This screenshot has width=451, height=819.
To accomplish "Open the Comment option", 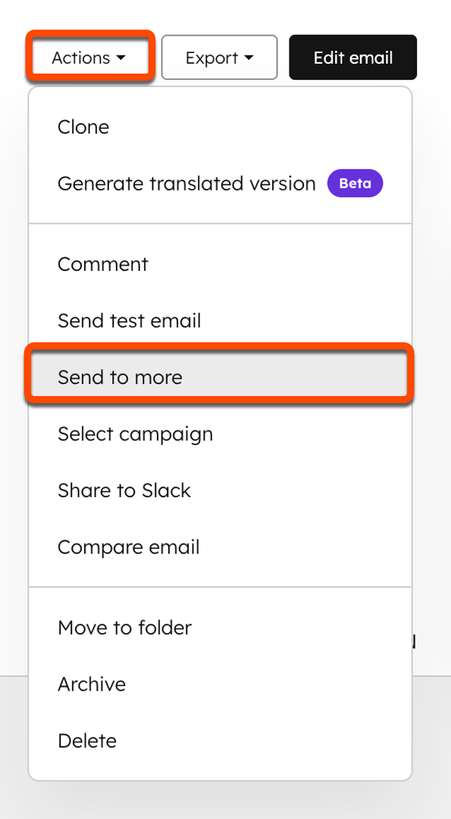I will (102, 264).
